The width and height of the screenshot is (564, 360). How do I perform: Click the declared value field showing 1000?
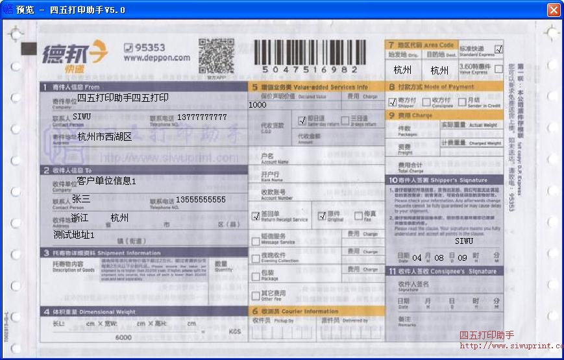click(x=257, y=104)
